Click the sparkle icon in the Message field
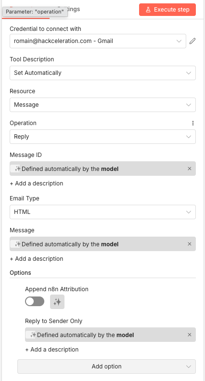Screen dimensions: 205x381 (17, 244)
